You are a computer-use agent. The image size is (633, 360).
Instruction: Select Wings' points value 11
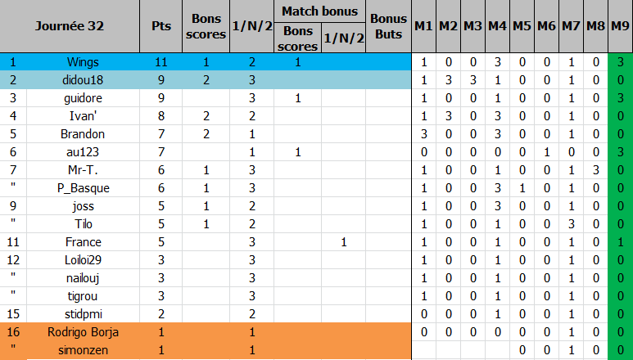tap(161, 62)
